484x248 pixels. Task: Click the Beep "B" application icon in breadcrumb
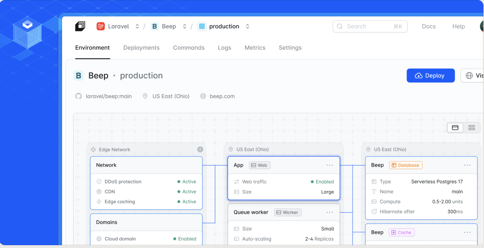[x=155, y=26]
